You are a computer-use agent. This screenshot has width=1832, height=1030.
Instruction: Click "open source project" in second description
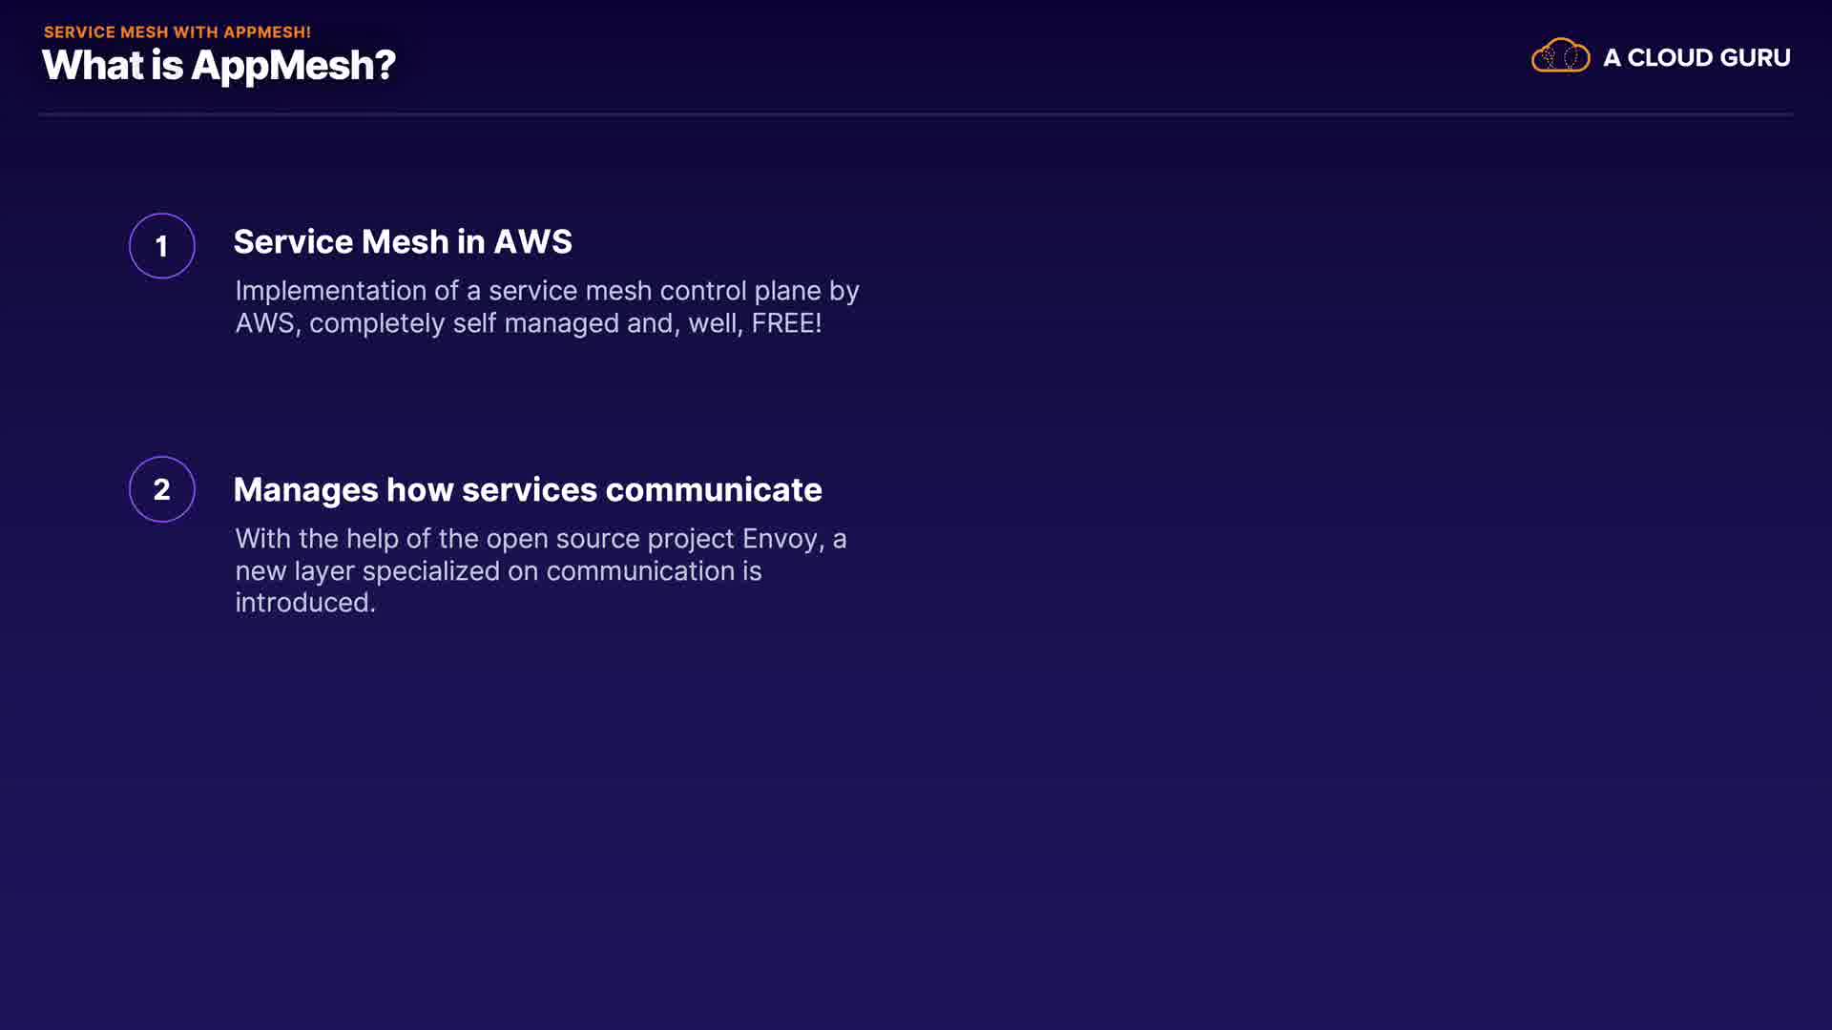[x=610, y=539]
